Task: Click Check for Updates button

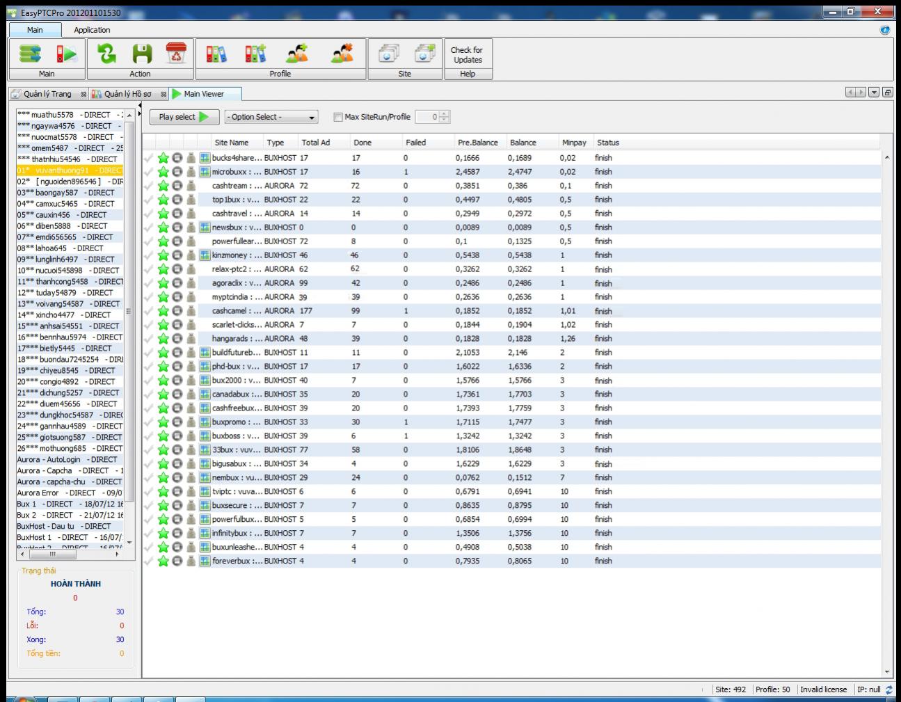Action: point(467,55)
